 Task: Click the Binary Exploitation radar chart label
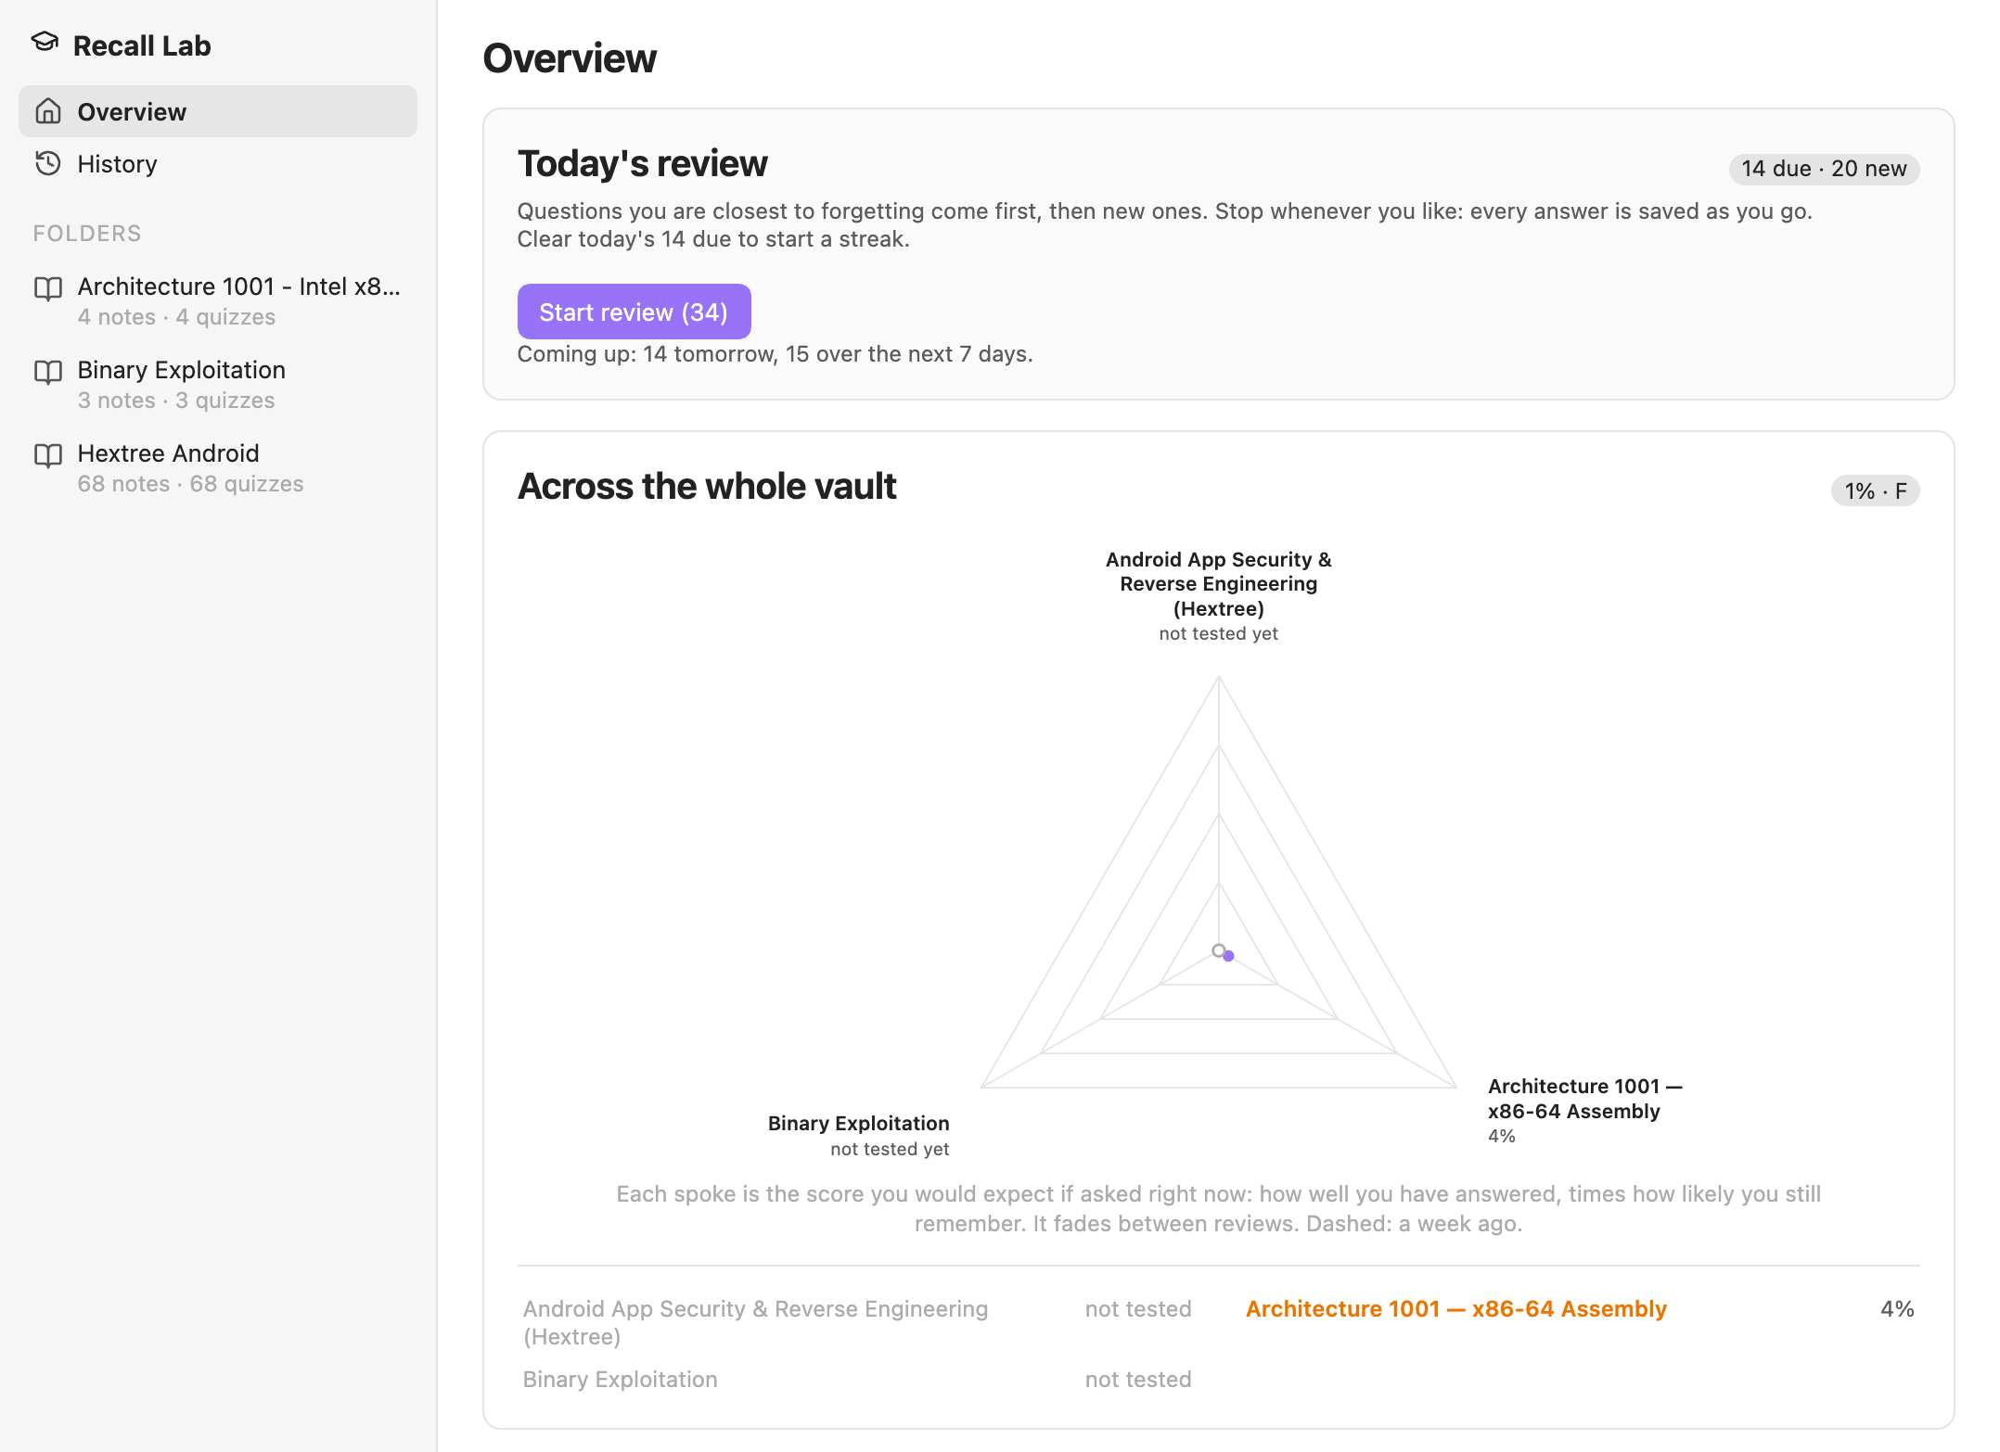858,1135
